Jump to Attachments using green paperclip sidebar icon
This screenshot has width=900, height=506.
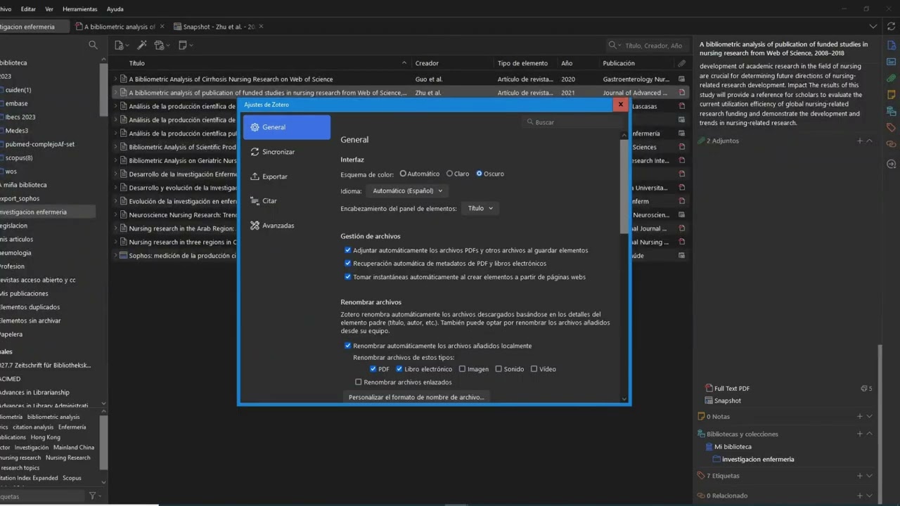pyautogui.click(x=891, y=78)
